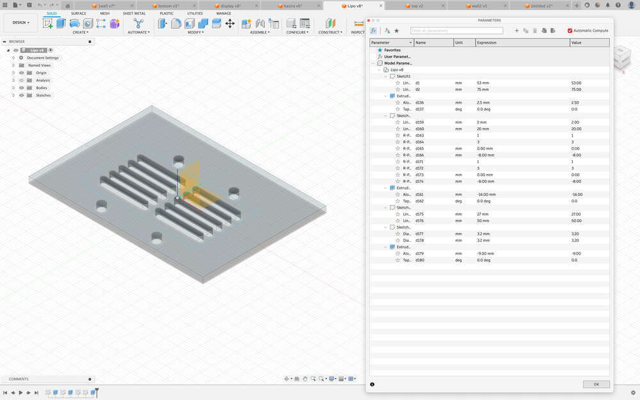This screenshot has width=640, height=400.
Task: Select the Hole tool in Create group
Action: tap(88, 23)
